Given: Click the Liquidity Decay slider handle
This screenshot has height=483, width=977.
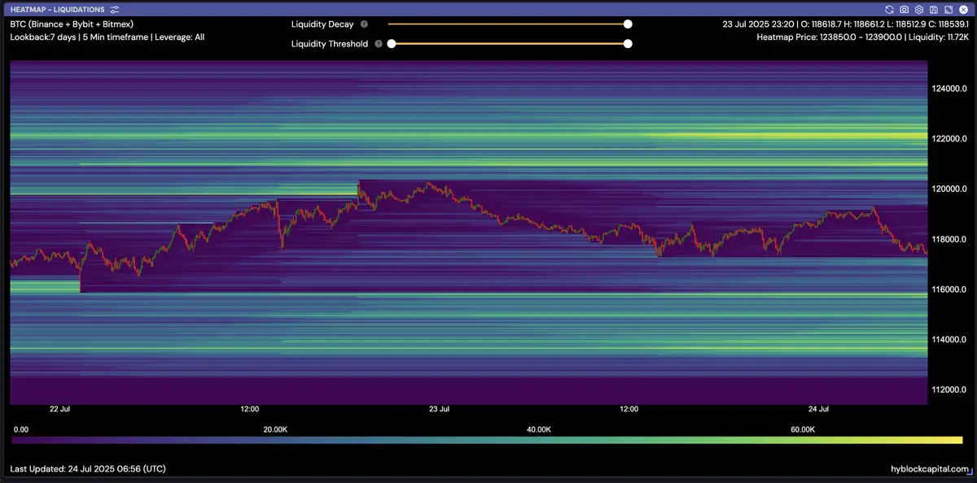Looking at the screenshot, I should coord(628,24).
